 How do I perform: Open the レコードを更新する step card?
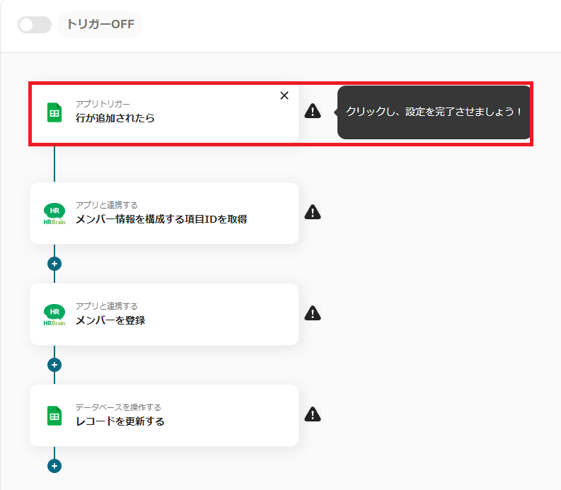164,415
